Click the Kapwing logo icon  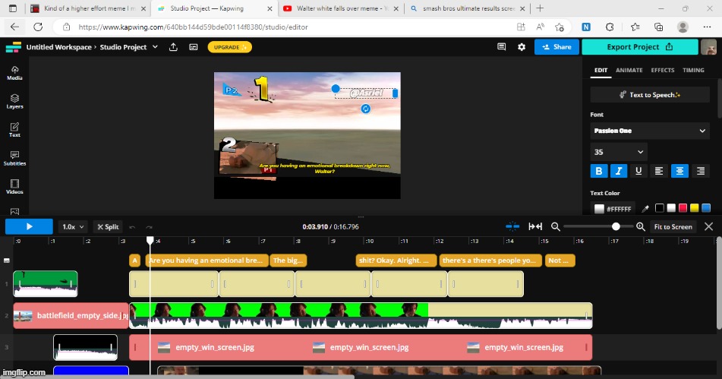(14, 47)
